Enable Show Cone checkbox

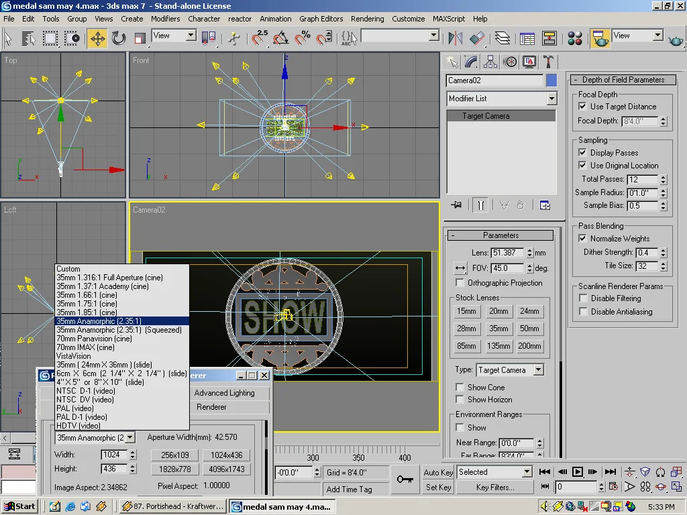(460, 387)
